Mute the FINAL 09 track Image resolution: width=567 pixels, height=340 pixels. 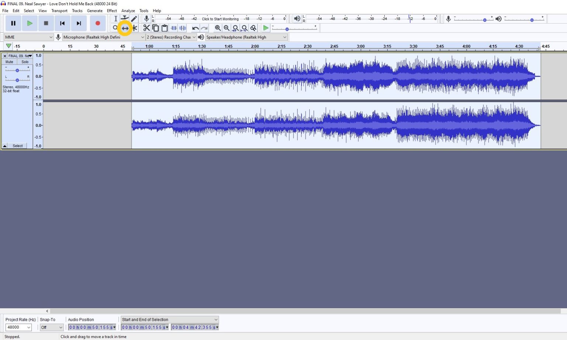pos(9,62)
